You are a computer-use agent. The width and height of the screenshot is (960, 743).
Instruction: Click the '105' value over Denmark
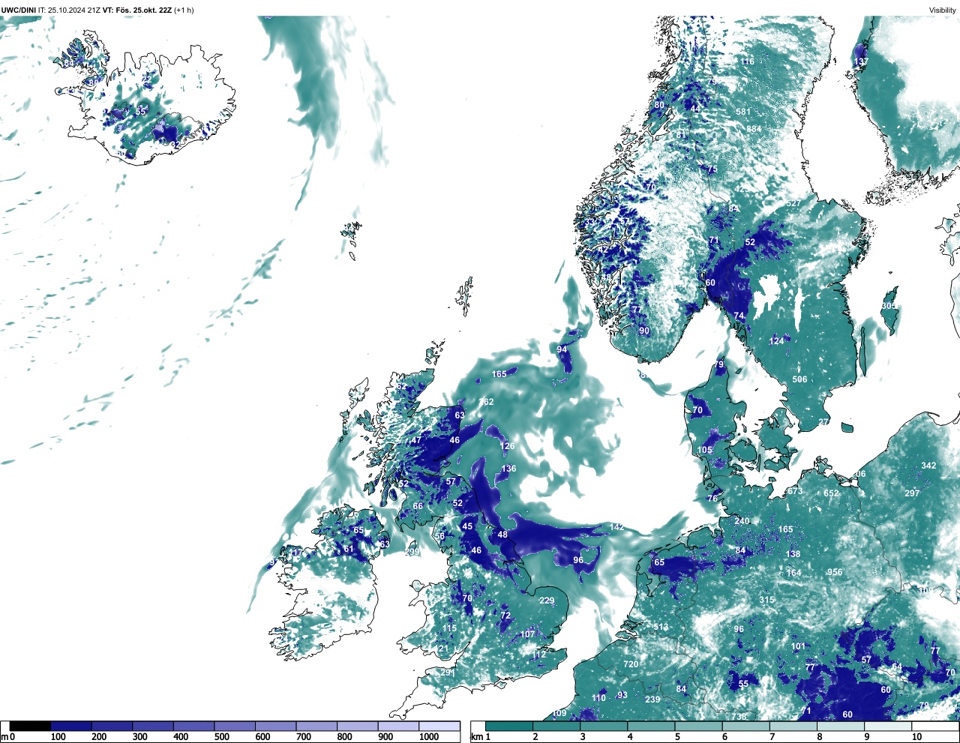(x=705, y=450)
